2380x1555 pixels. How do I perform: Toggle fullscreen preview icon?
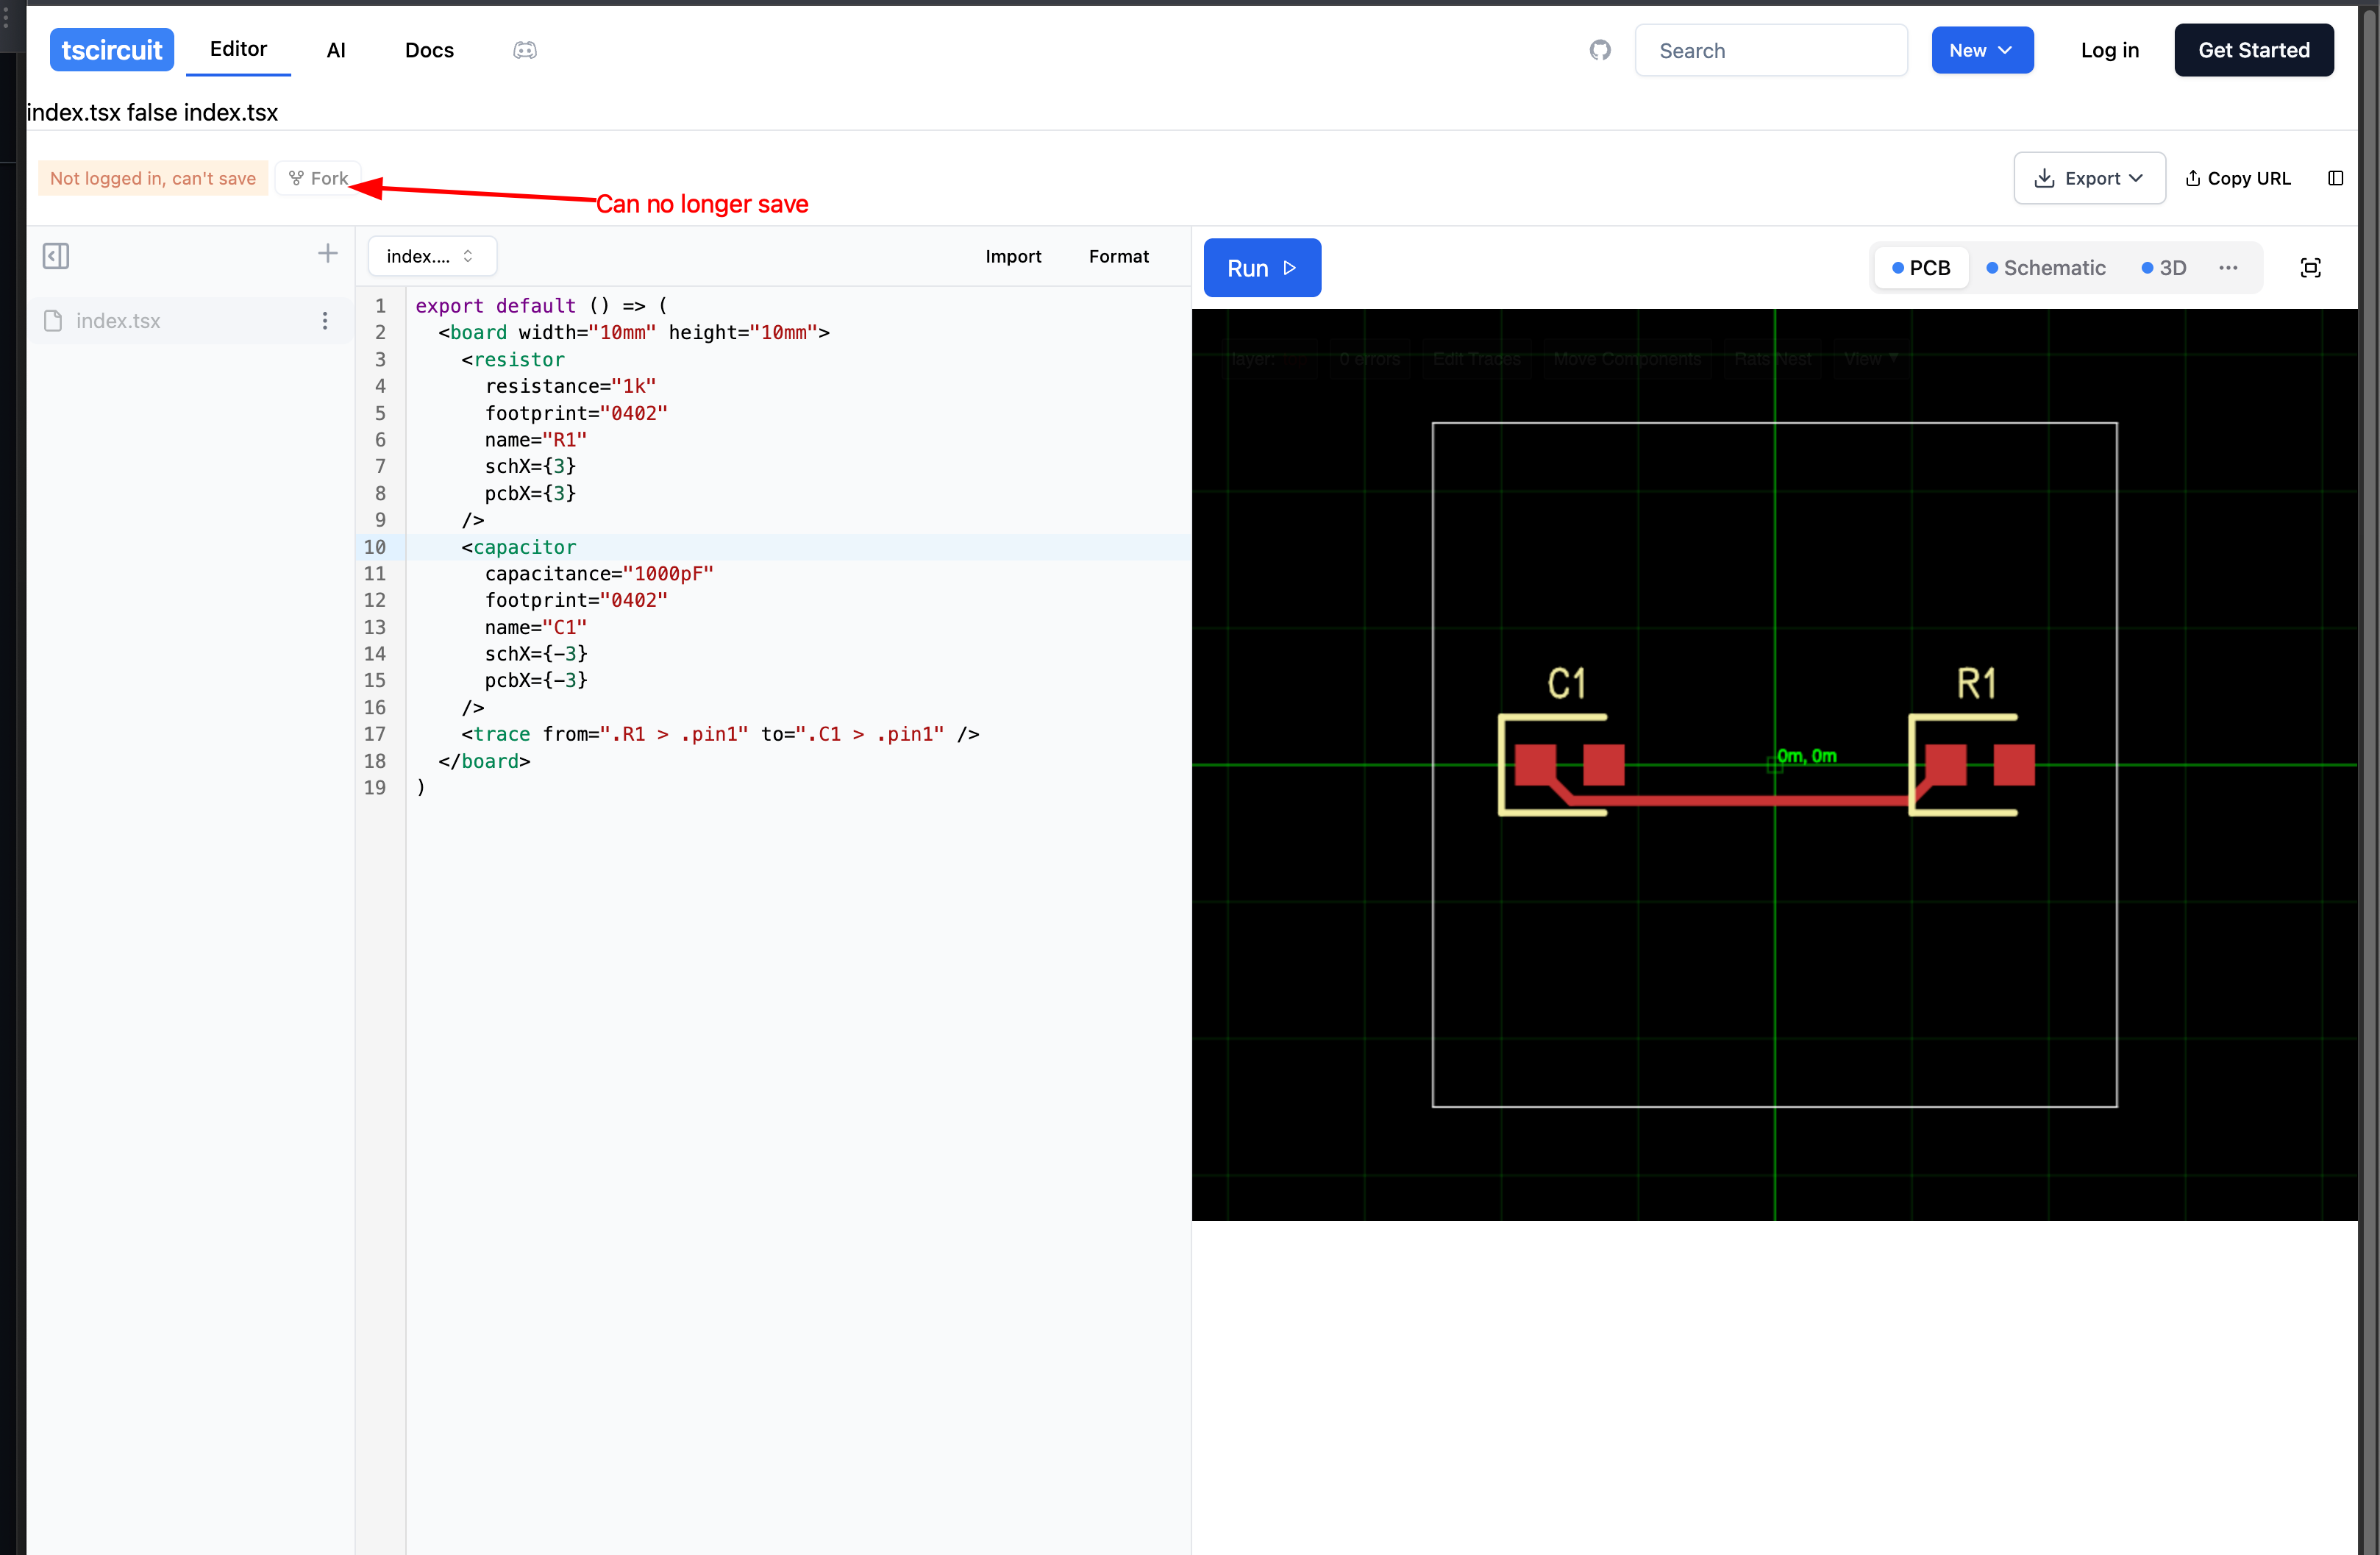pos(2310,268)
